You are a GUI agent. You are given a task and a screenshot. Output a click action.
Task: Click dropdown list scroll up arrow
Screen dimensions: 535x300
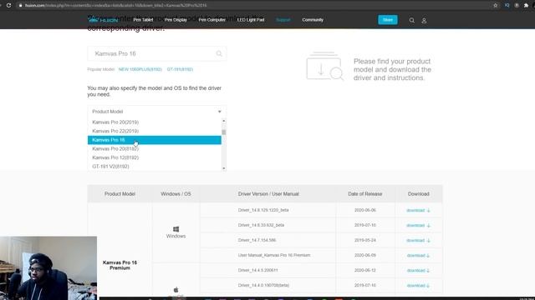click(x=224, y=121)
